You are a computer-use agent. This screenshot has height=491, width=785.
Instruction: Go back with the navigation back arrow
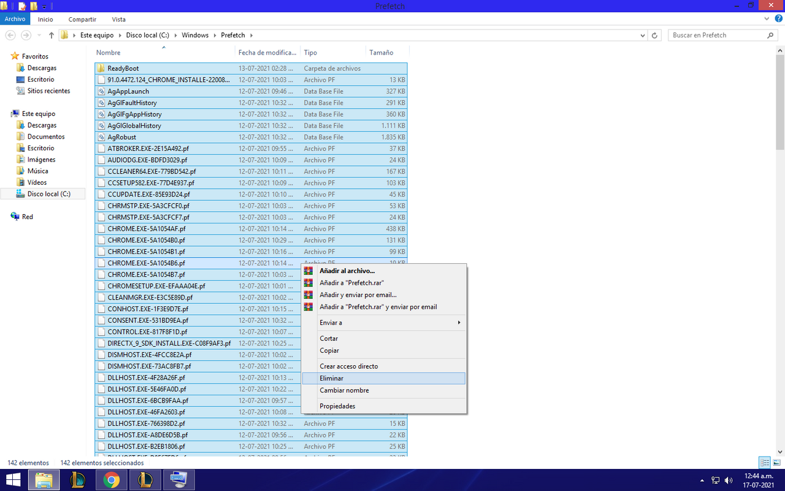[x=10, y=35]
